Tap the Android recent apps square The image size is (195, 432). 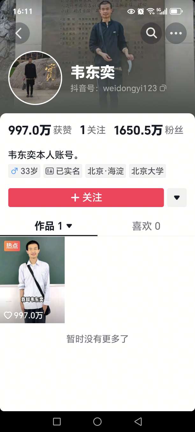(57, 421)
